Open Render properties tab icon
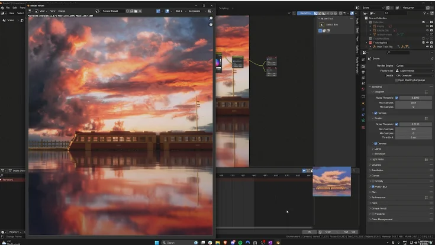 click(x=363, y=67)
